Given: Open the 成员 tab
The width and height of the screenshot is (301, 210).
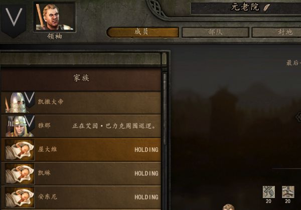Looking at the screenshot, I should point(142,32).
